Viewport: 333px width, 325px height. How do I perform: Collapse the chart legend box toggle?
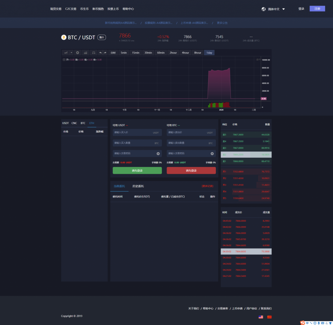[64, 60]
